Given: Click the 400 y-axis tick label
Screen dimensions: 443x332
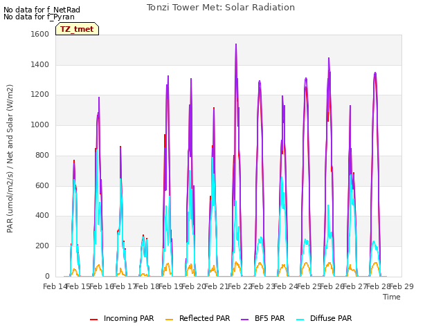Looking at the screenshot, I should tap(42, 215).
